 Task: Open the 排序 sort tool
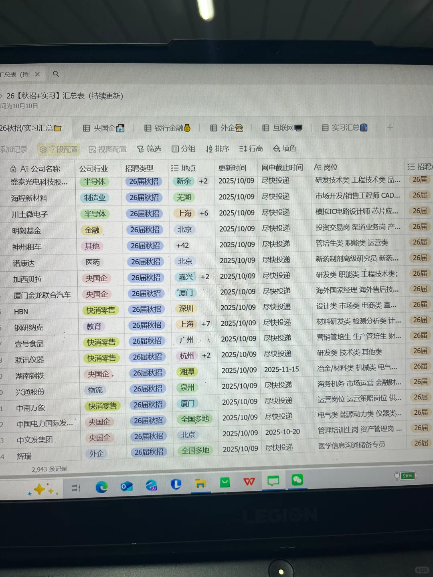(217, 149)
